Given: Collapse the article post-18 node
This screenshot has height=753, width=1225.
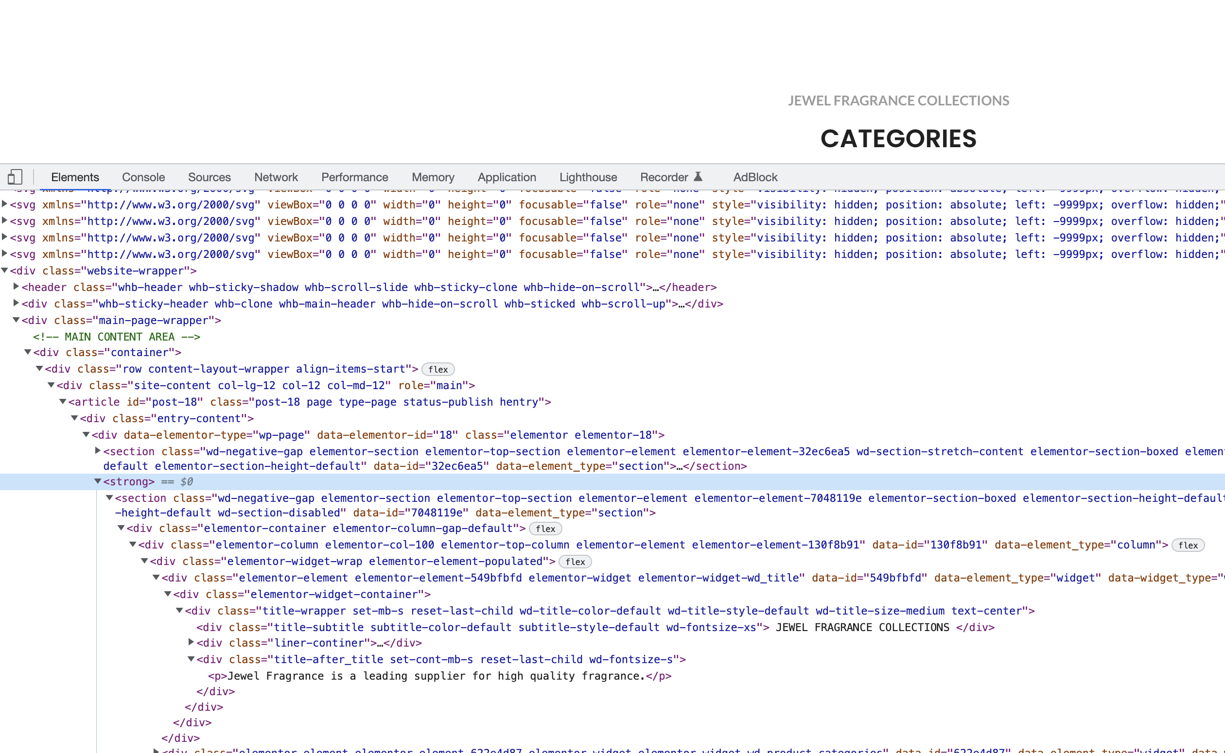Looking at the screenshot, I should pos(63,401).
